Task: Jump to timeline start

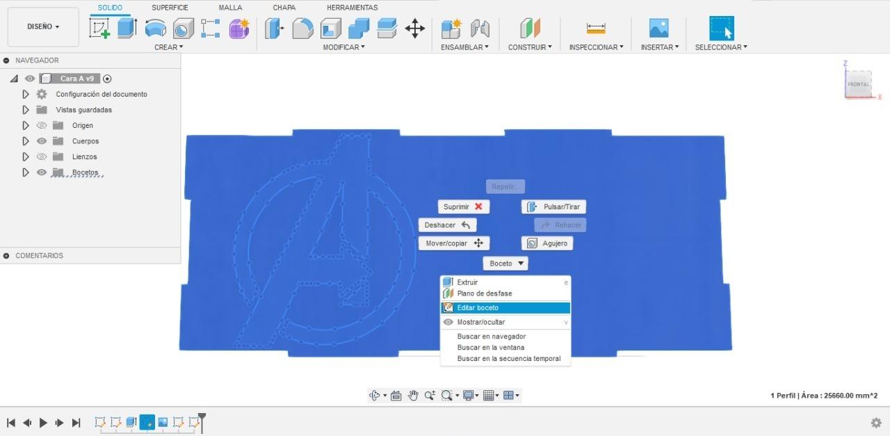Action: (x=11, y=423)
